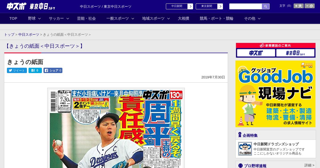Click the arrow beside 中日新聞
Screen dimensions: 320x168
click(x=190, y=6)
